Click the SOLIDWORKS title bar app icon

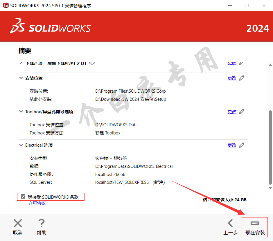click(x=6, y=6)
